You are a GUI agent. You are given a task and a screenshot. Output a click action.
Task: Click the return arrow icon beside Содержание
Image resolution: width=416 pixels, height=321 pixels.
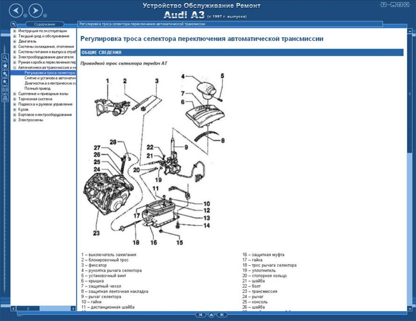point(14,24)
